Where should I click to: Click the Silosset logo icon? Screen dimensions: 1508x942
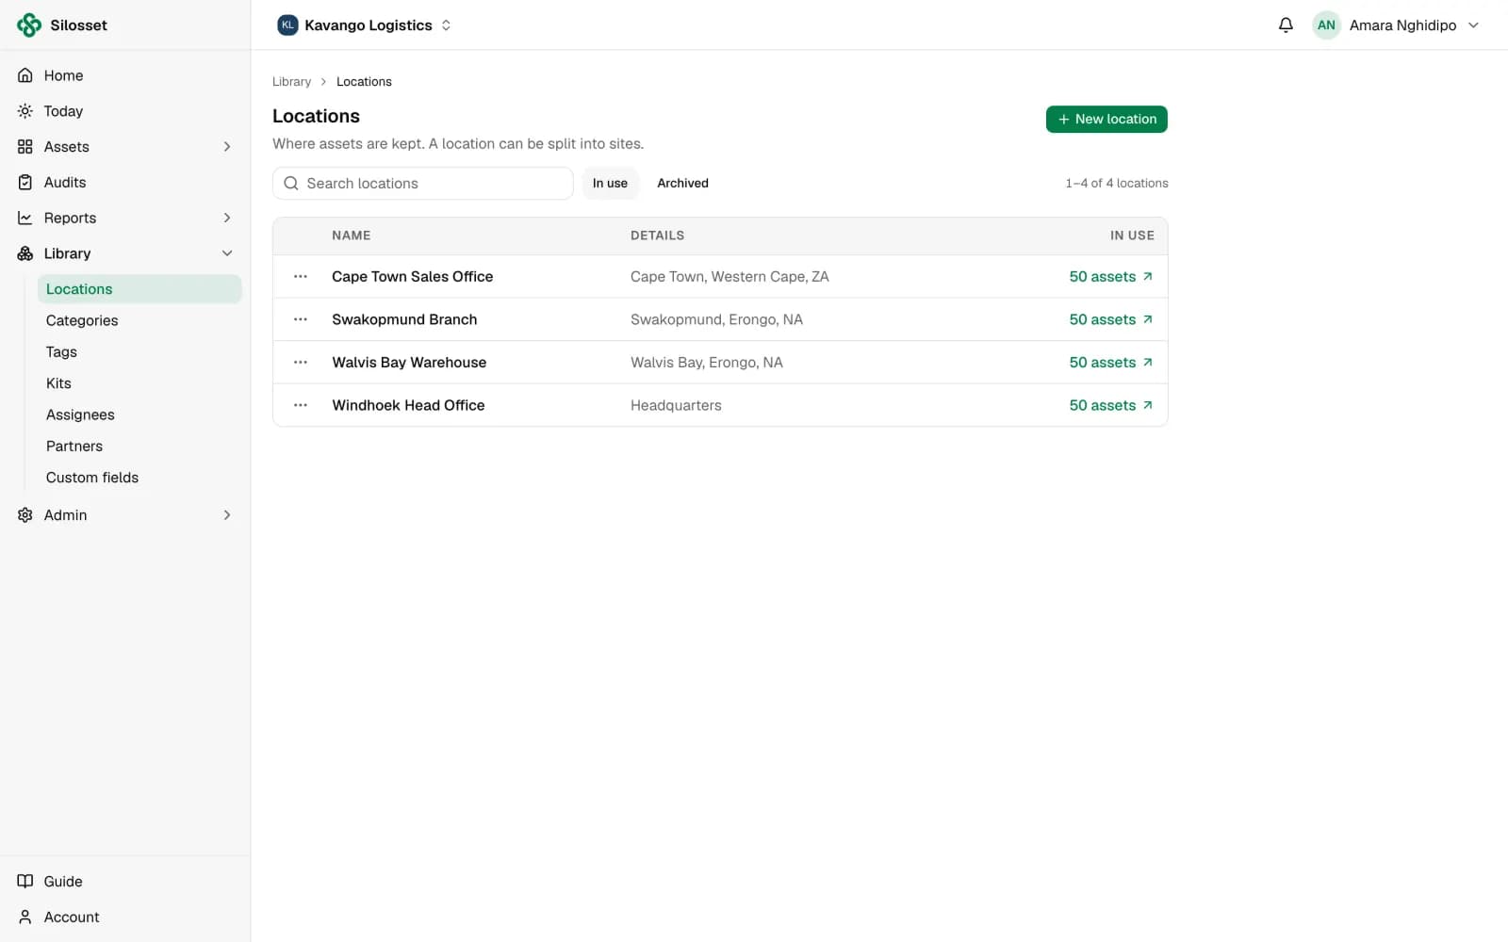point(29,25)
